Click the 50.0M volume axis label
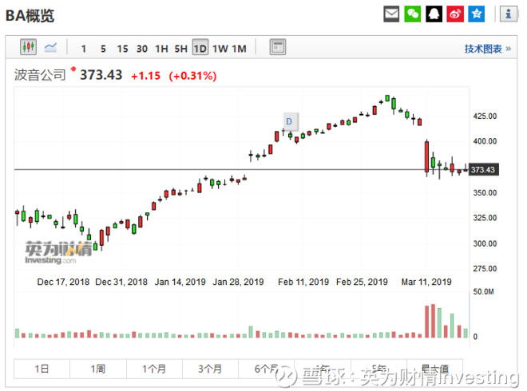The image size is (527, 391). point(483,291)
